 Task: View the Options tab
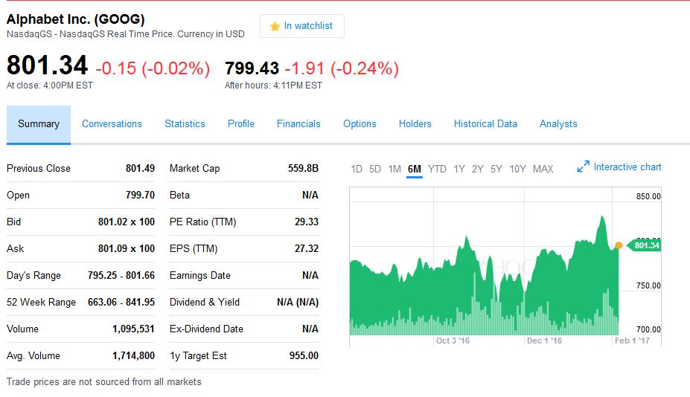pyautogui.click(x=360, y=124)
